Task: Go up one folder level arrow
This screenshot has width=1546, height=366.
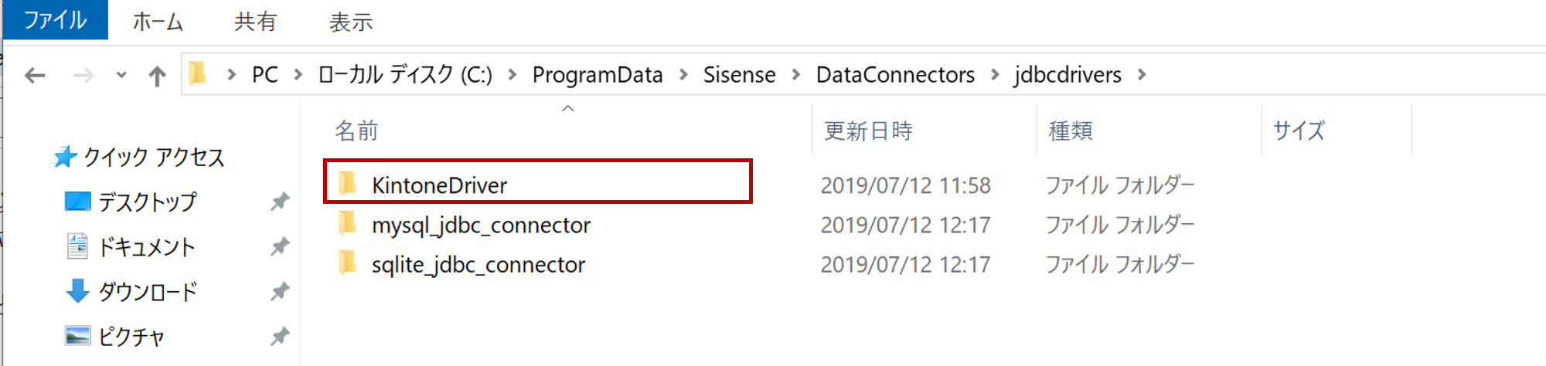Action: [157, 76]
